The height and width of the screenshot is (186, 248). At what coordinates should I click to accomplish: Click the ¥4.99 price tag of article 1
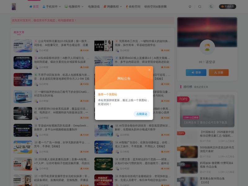[84, 50]
